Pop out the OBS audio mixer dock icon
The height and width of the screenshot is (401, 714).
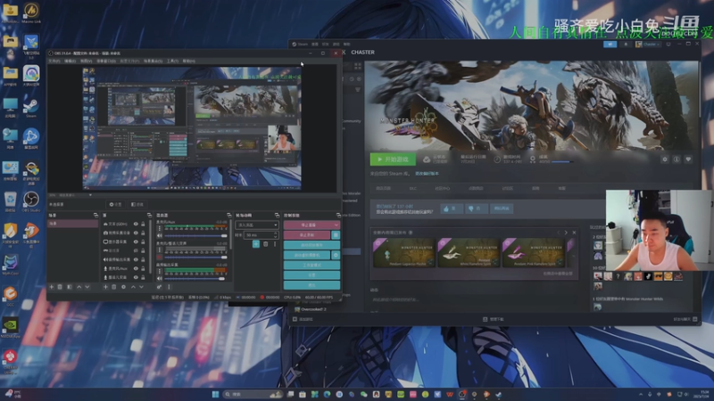click(x=229, y=215)
